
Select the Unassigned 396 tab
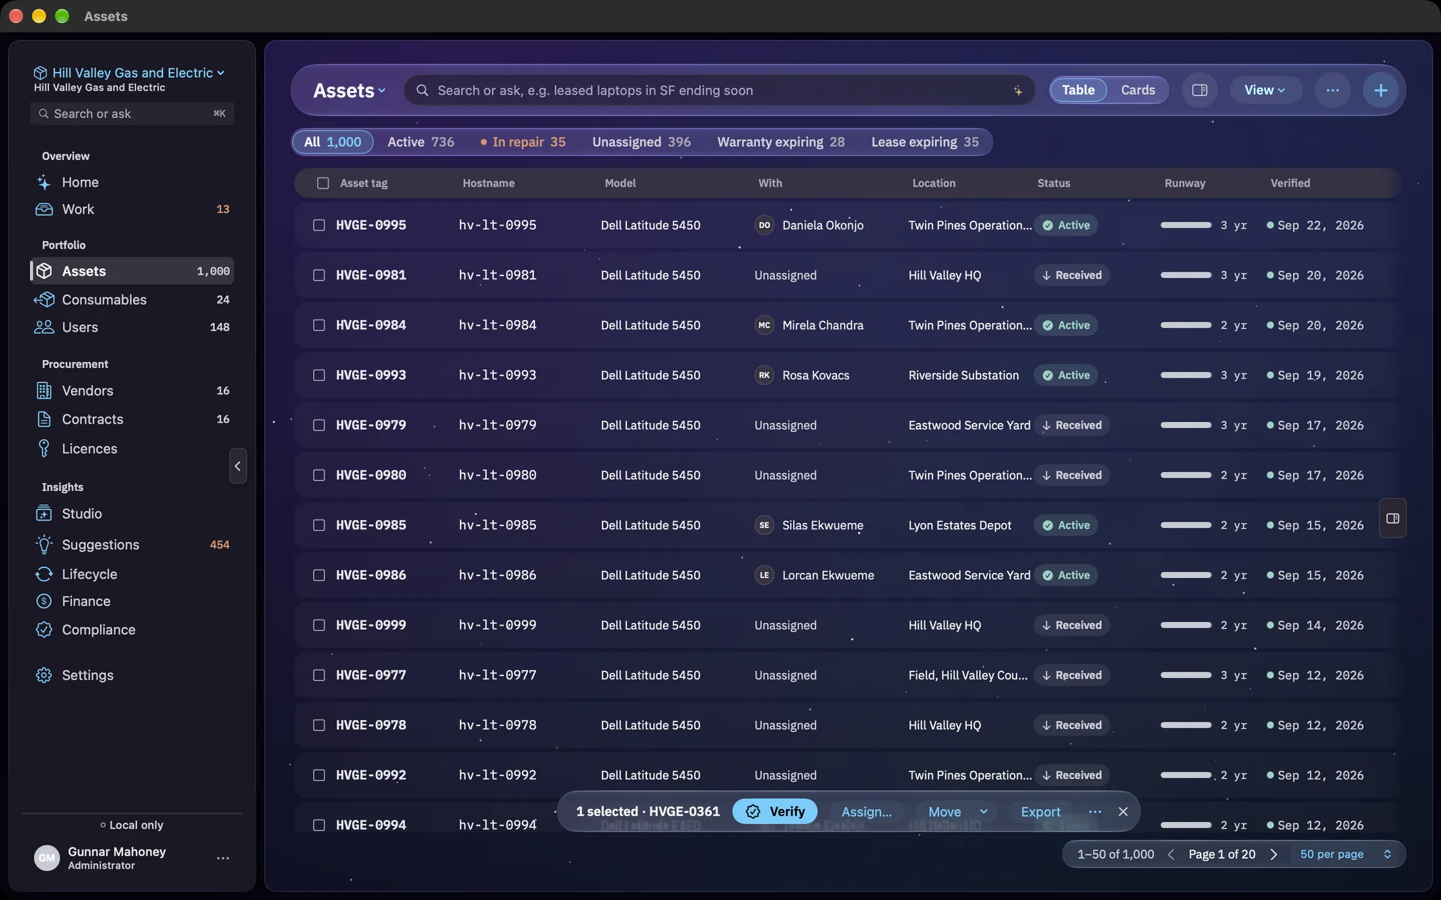[x=641, y=142]
